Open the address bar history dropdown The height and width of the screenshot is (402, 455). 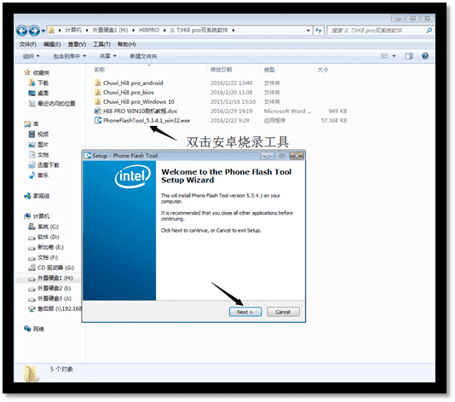coord(308,30)
